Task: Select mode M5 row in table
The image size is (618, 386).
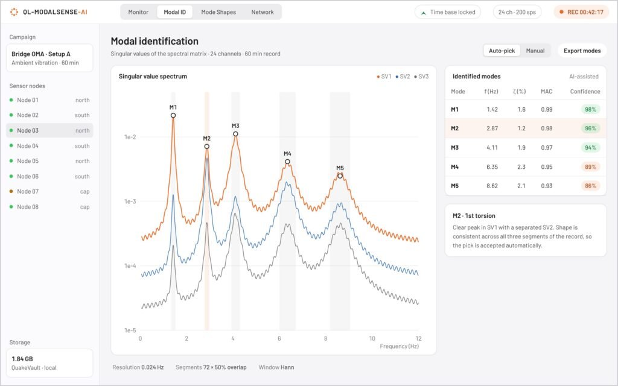Action: pyautogui.click(x=526, y=186)
